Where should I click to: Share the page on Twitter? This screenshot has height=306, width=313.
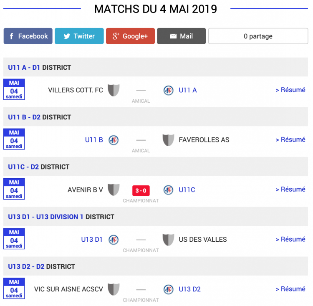pos(79,36)
